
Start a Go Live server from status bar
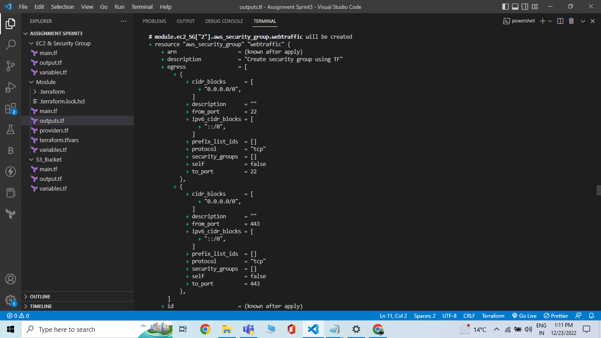(x=524, y=316)
